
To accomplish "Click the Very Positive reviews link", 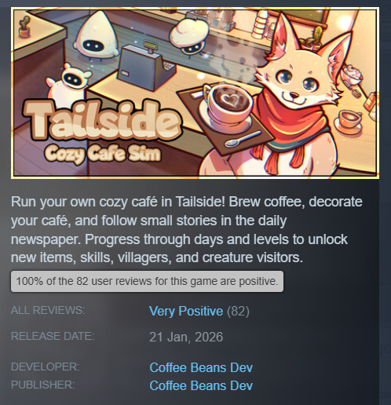I will [186, 312].
